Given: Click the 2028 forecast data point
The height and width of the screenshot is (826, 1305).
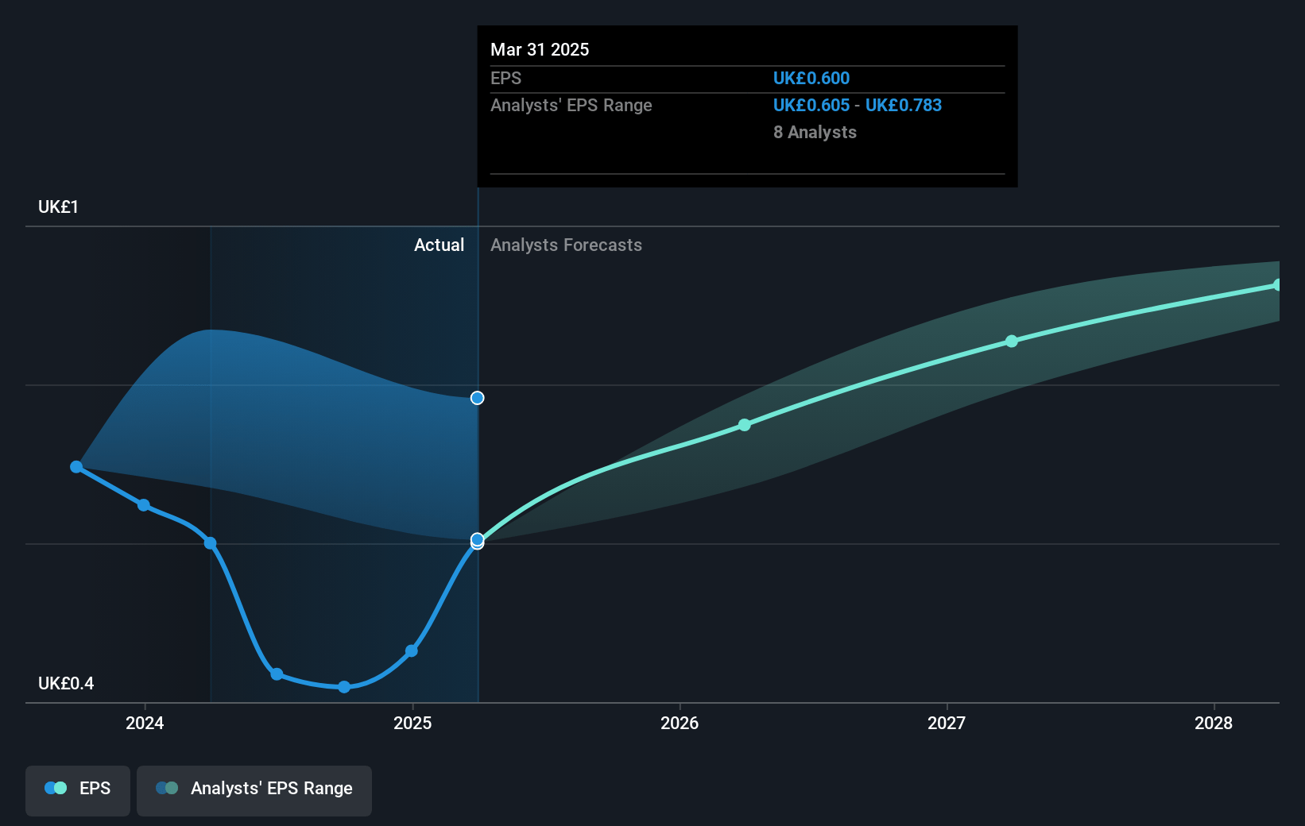Looking at the screenshot, I should point(1277,285).
